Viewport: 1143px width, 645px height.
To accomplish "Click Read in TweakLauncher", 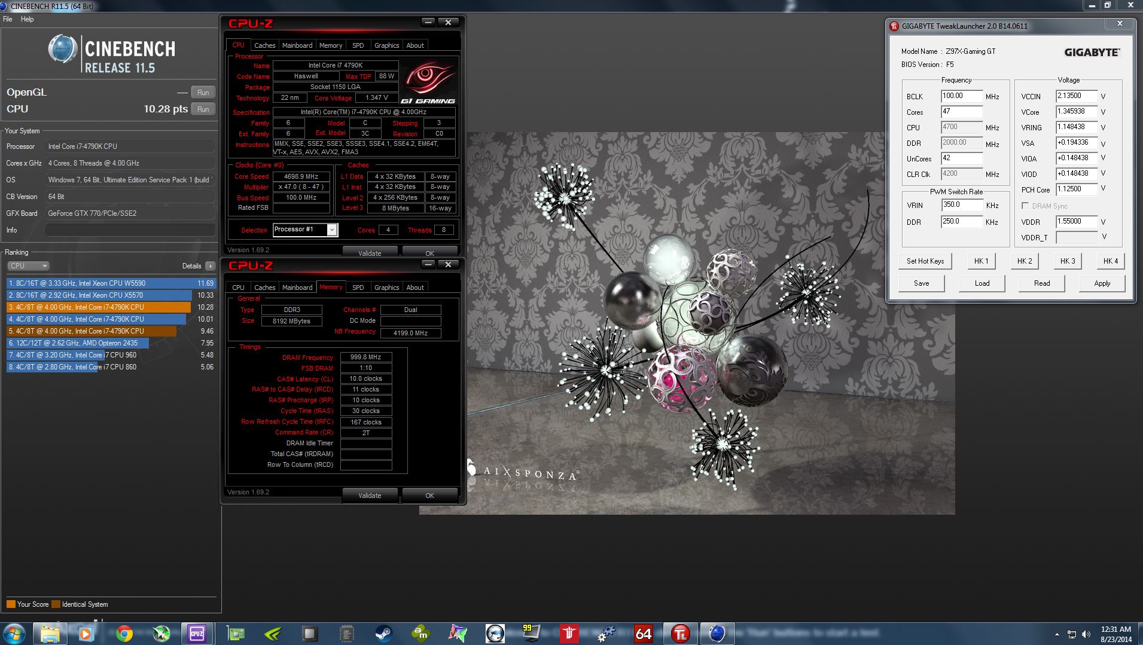I will point(1042,283).
